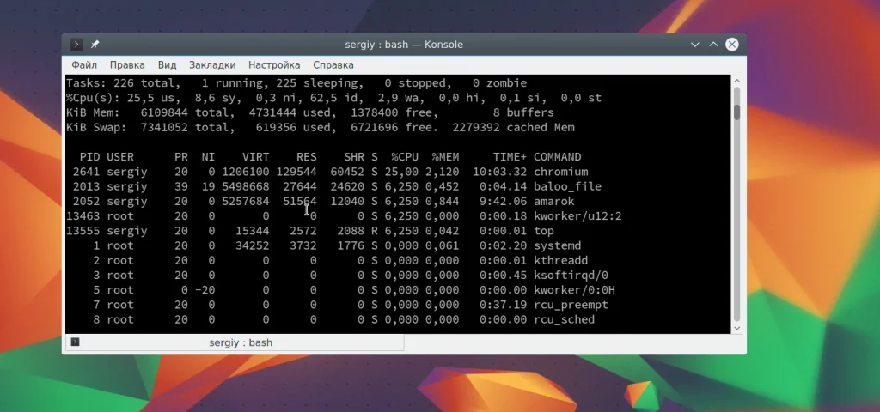
Task: Click the kworker/u12:2 command text
Action: 577,216
